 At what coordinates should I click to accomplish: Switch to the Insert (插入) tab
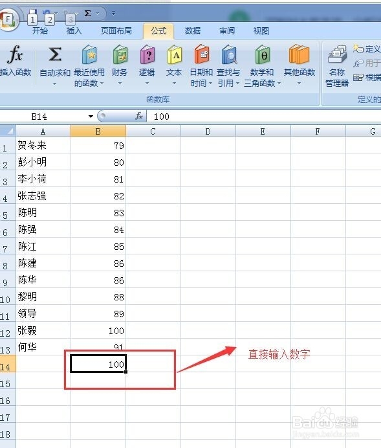pyautogui.click(x=74, y=30)
